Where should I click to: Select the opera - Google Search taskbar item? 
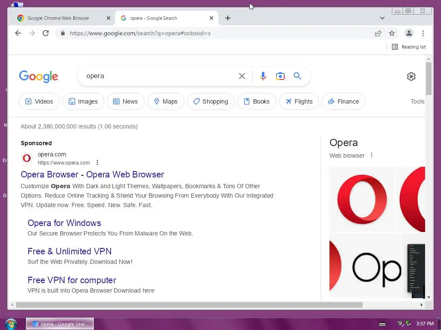(60, 324)
